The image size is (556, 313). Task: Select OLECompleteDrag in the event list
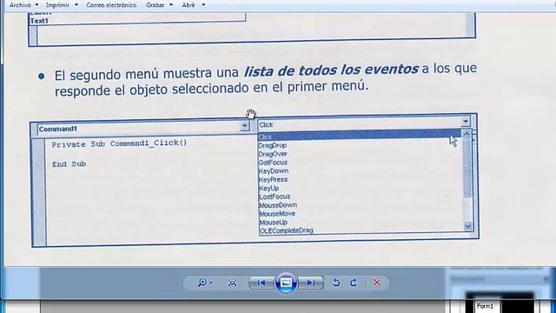286,230
